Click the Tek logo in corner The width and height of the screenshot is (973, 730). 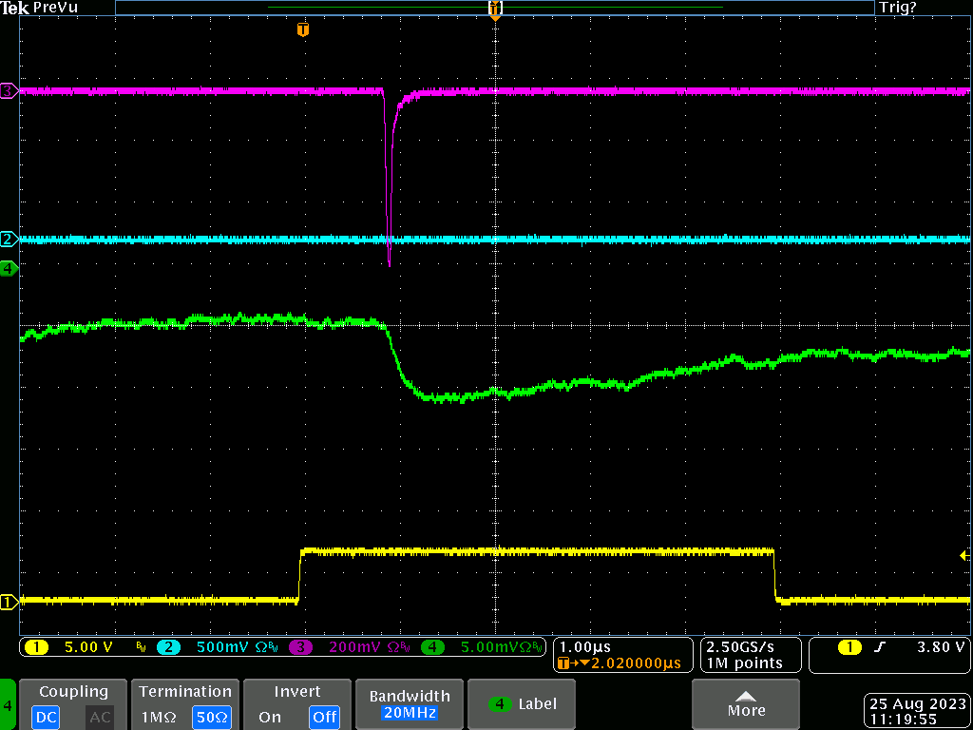point(13,8)
